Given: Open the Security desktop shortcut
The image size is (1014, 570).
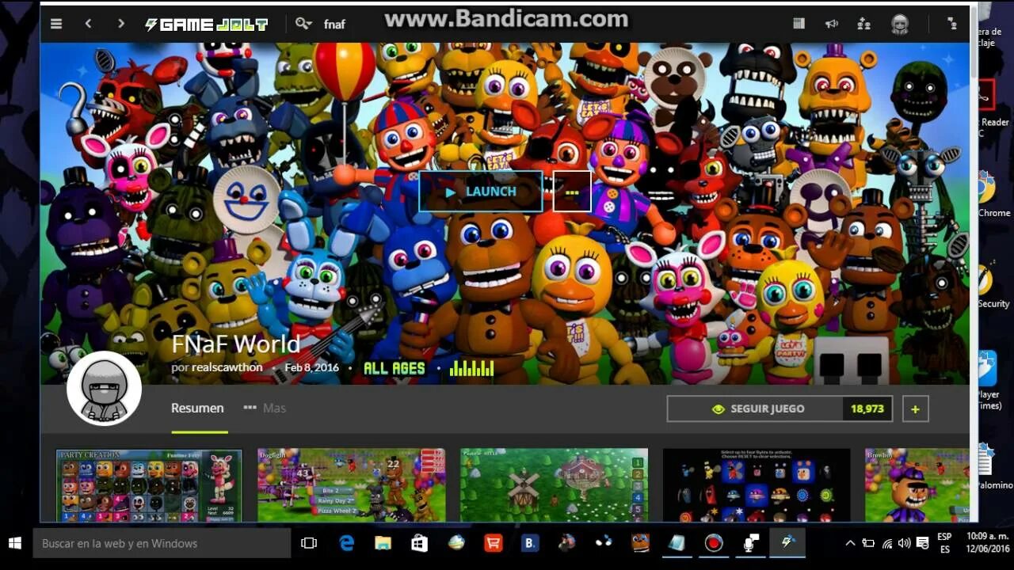Looking at the screenshot, I should pyautogui.click(x=993, y=285).
